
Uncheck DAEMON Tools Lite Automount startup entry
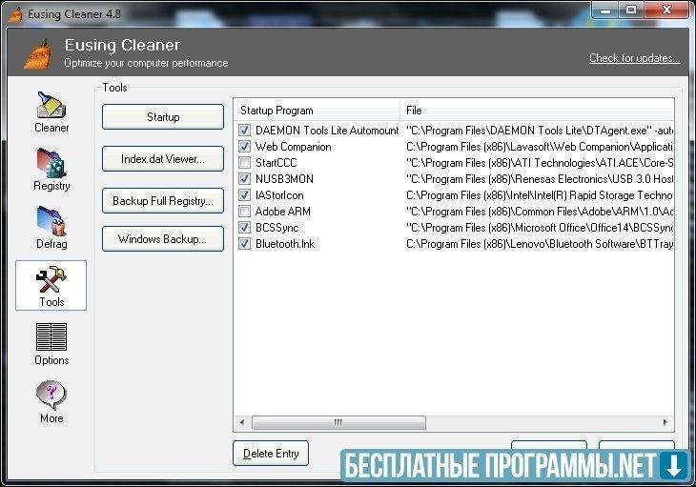click(244, 130)
